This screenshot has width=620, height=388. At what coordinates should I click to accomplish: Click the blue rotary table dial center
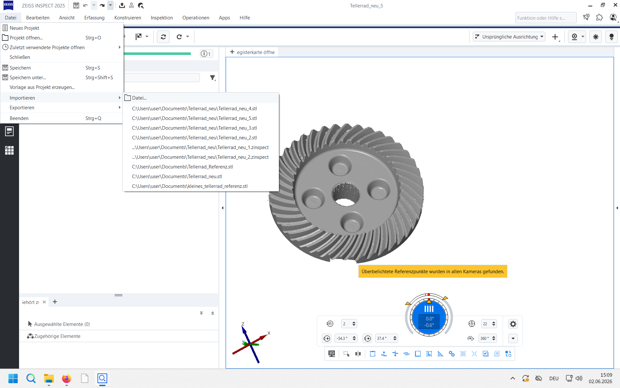(x=429, y=318)
